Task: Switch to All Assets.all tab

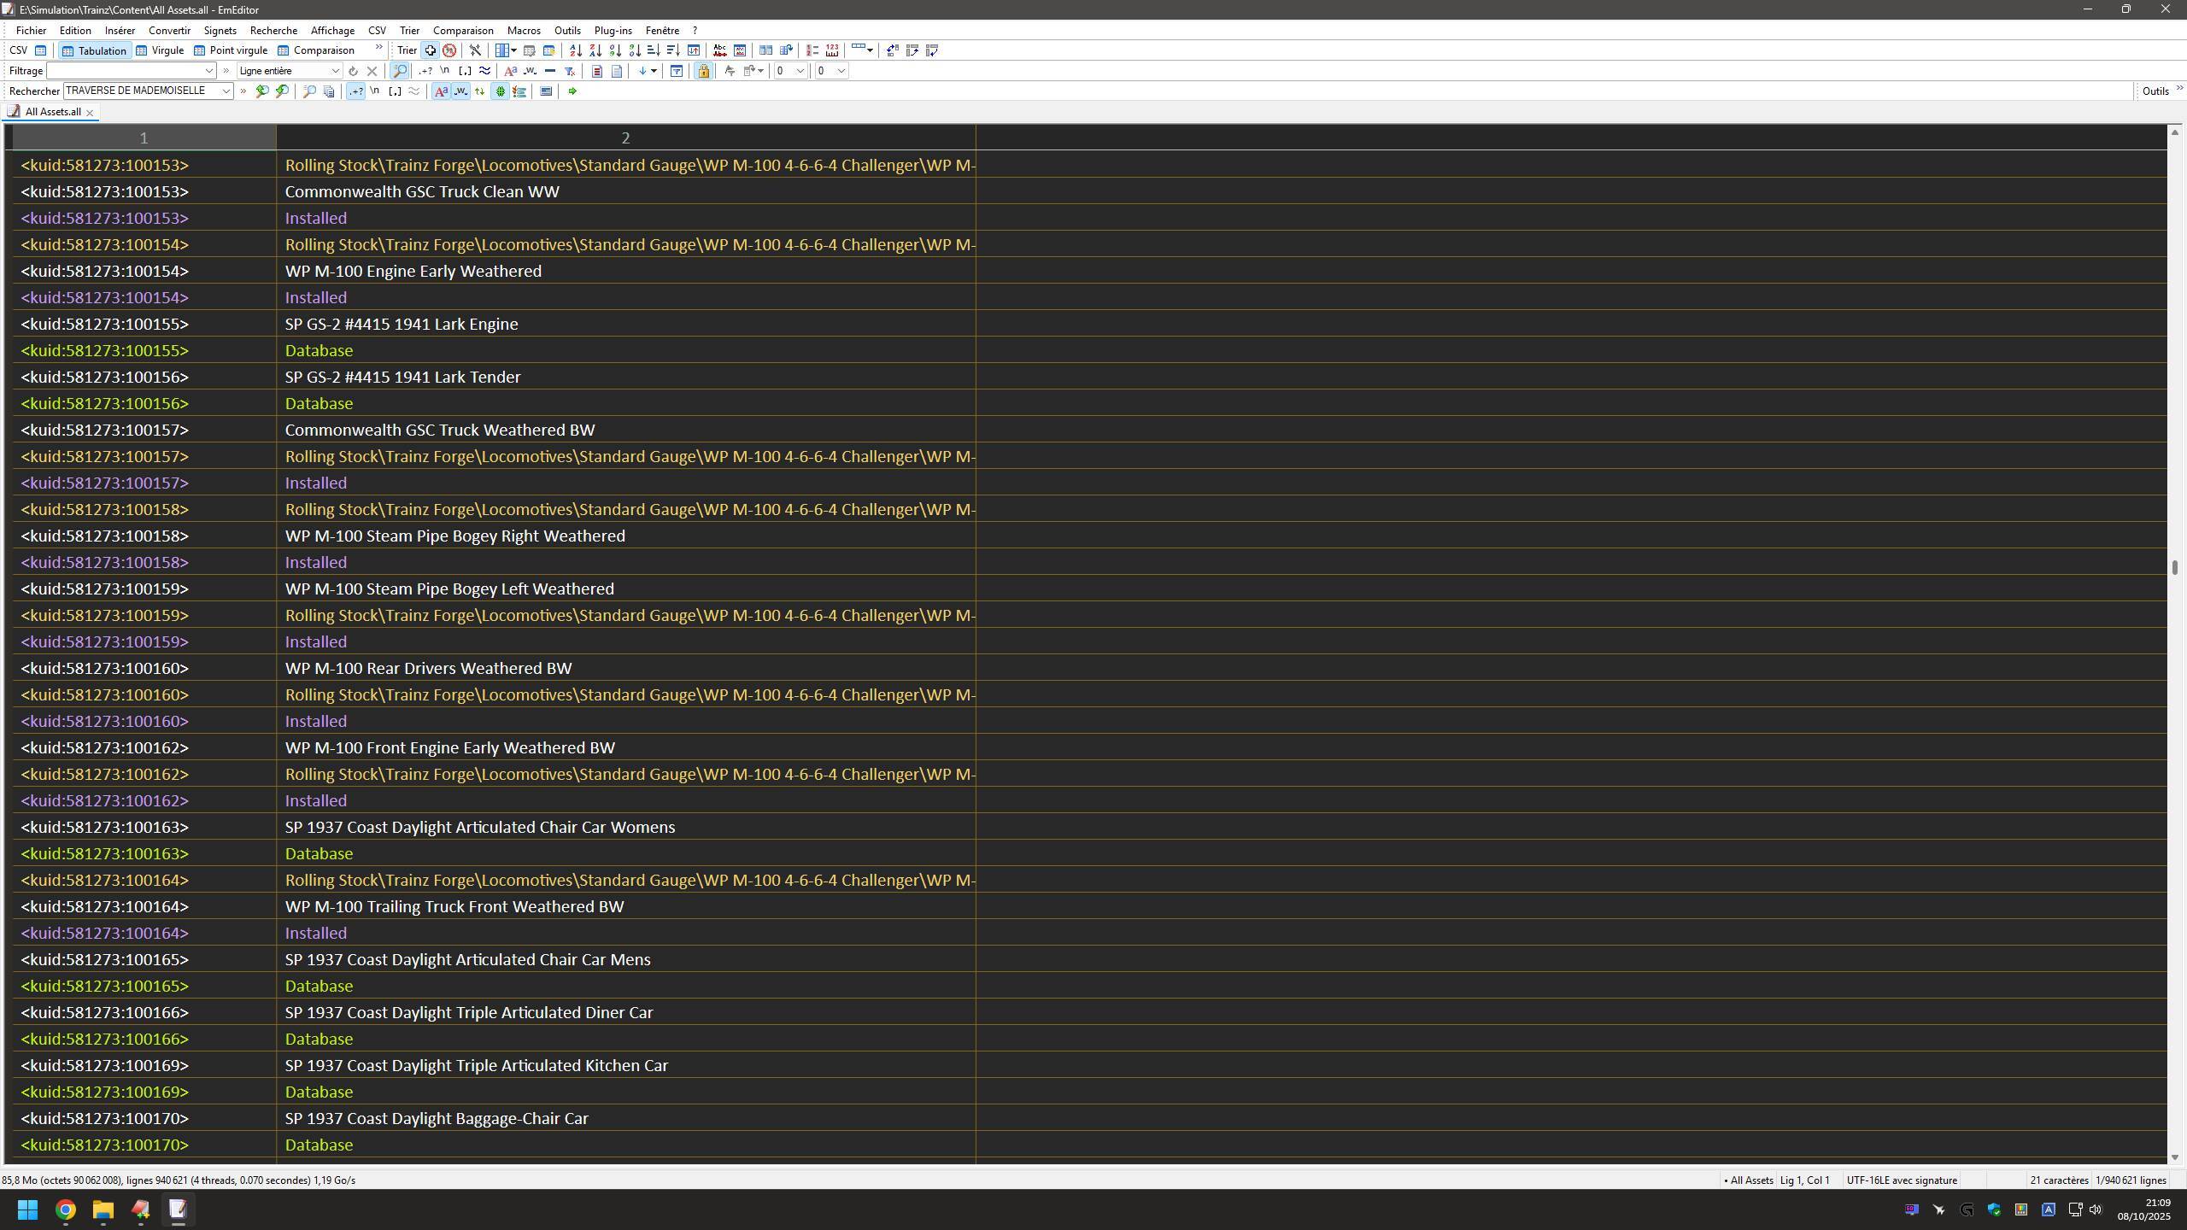Action: click(x=52, y=112)
